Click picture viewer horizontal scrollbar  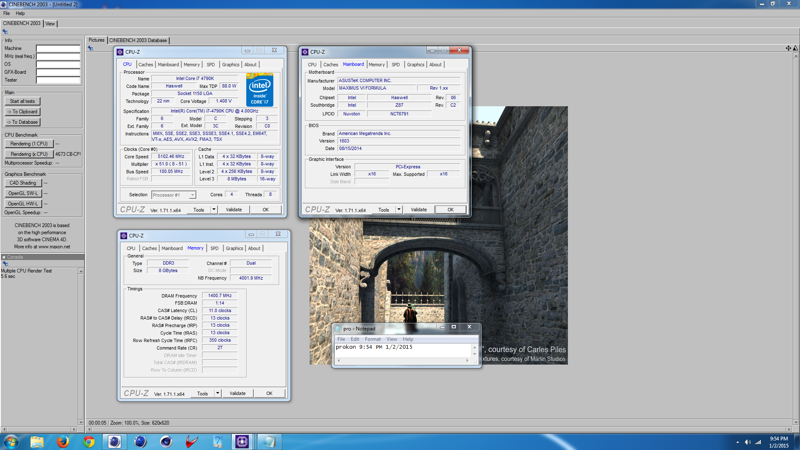pos(438,429)
